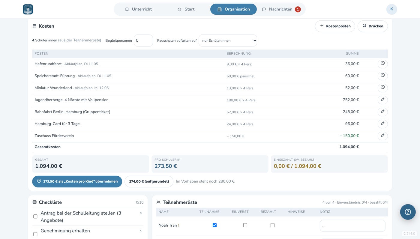Edit the Bahnfahrt Berlin–Hamburg cost item
The image size is (420, 239).
(x=382, y=112)
